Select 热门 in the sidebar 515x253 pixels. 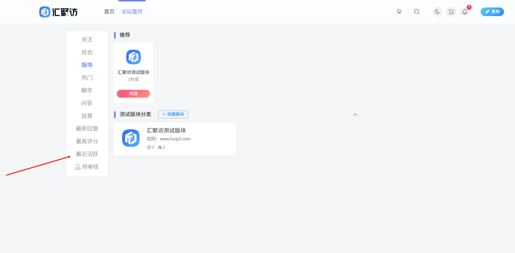tap(87, 78)
